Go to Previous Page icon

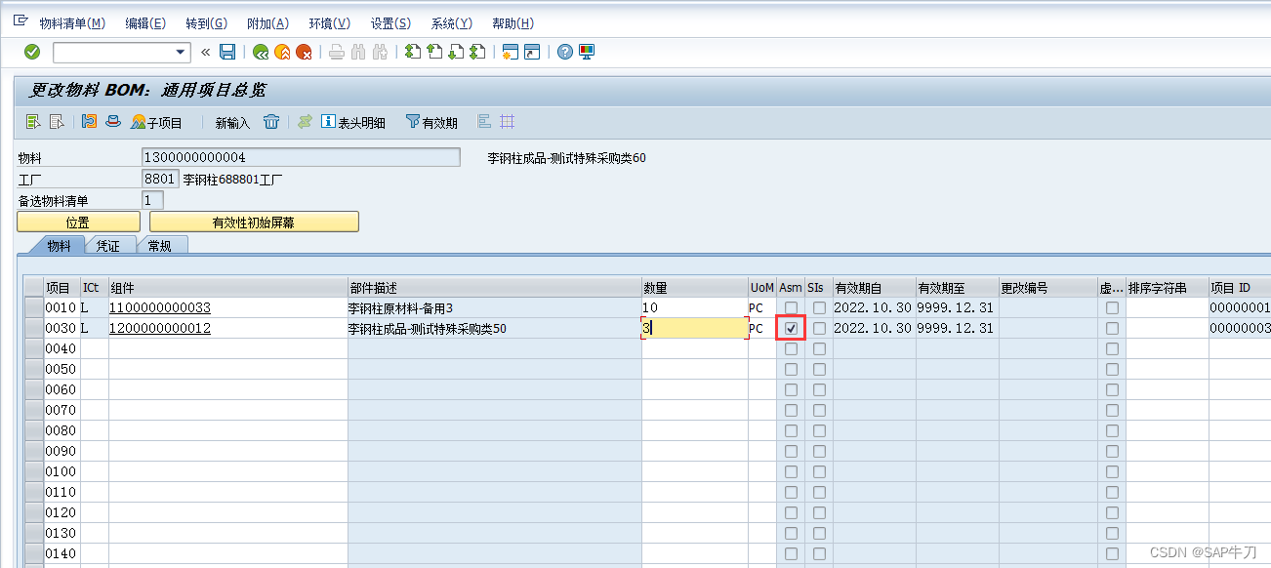(434, 52)
